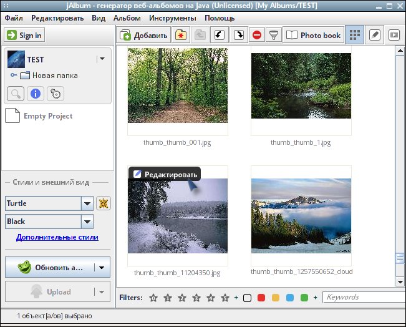Image resolution: width=406 pixels, height=327 pixels.
Task: Rotate image right using the clockwise icon
Action: click(238, 35)
